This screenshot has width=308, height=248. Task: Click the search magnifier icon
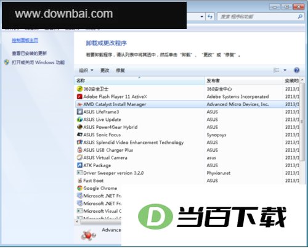coord(300,17)
